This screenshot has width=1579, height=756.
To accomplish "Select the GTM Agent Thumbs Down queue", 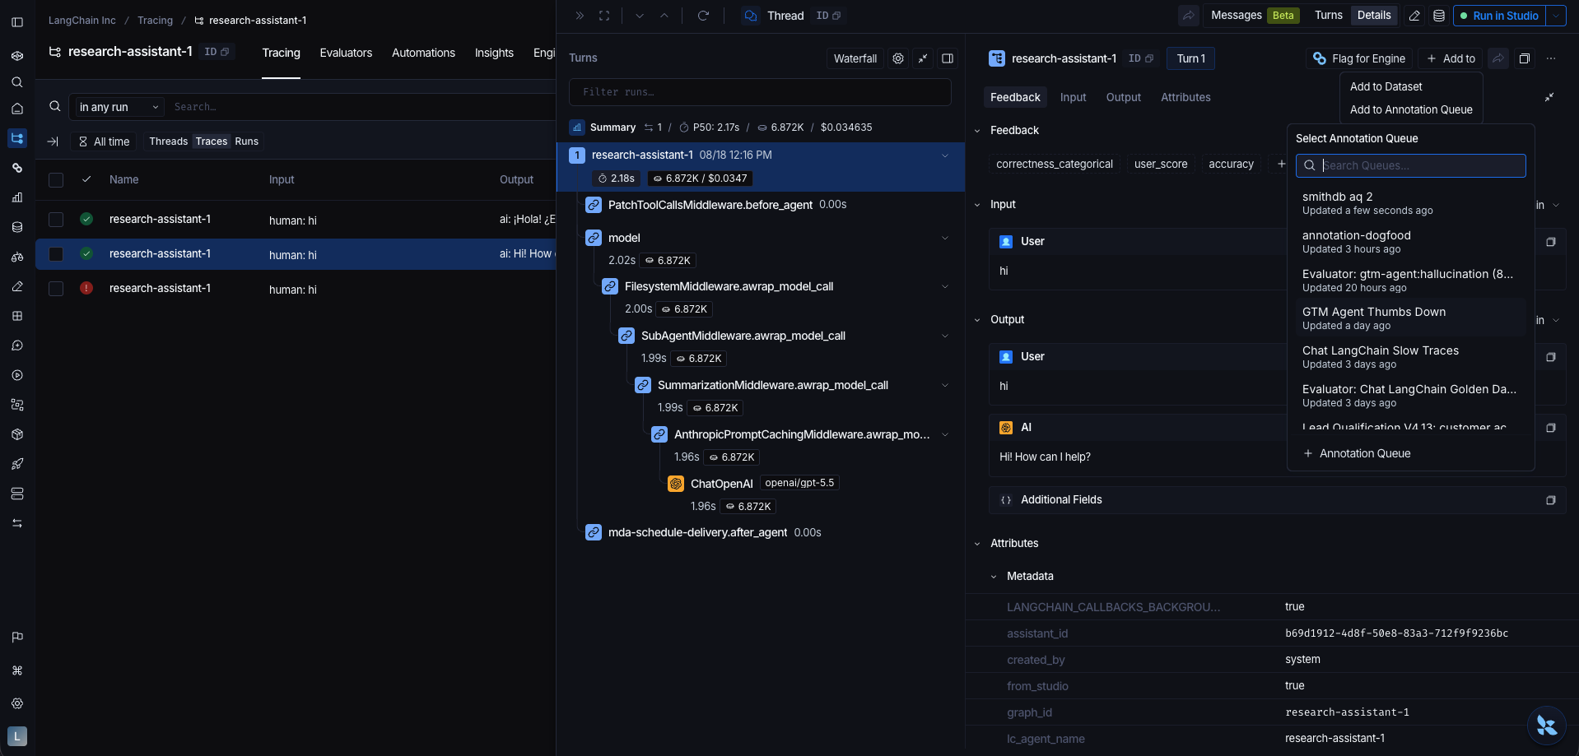I will pos(1410,318).
